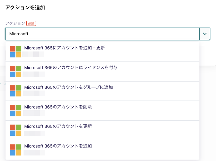This screenshot has height=161, width=216.
Task: Click the Microsoft logo beside Microsoft 365のアカウントを追加
Action: pos(16,150)
